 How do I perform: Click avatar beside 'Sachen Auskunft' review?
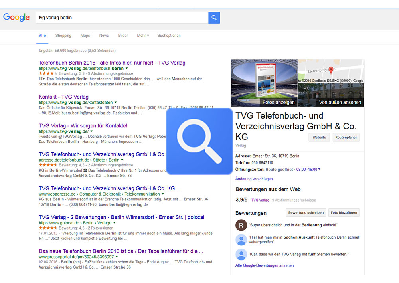[241, 239]
